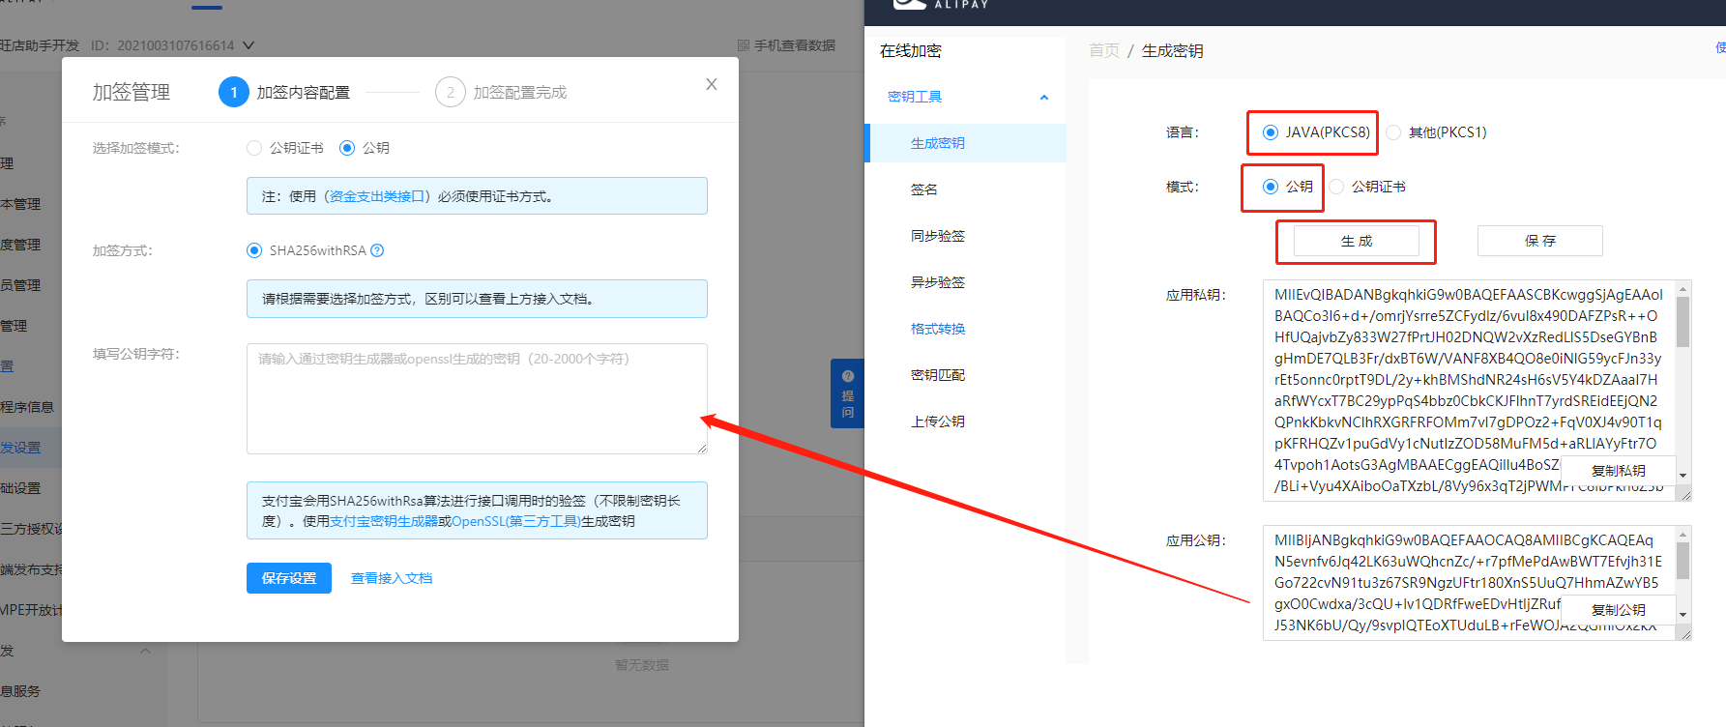Choose 其他(PKCS1) language radio
This screenshot has height=727, width=1726.
pos(1393,132)
